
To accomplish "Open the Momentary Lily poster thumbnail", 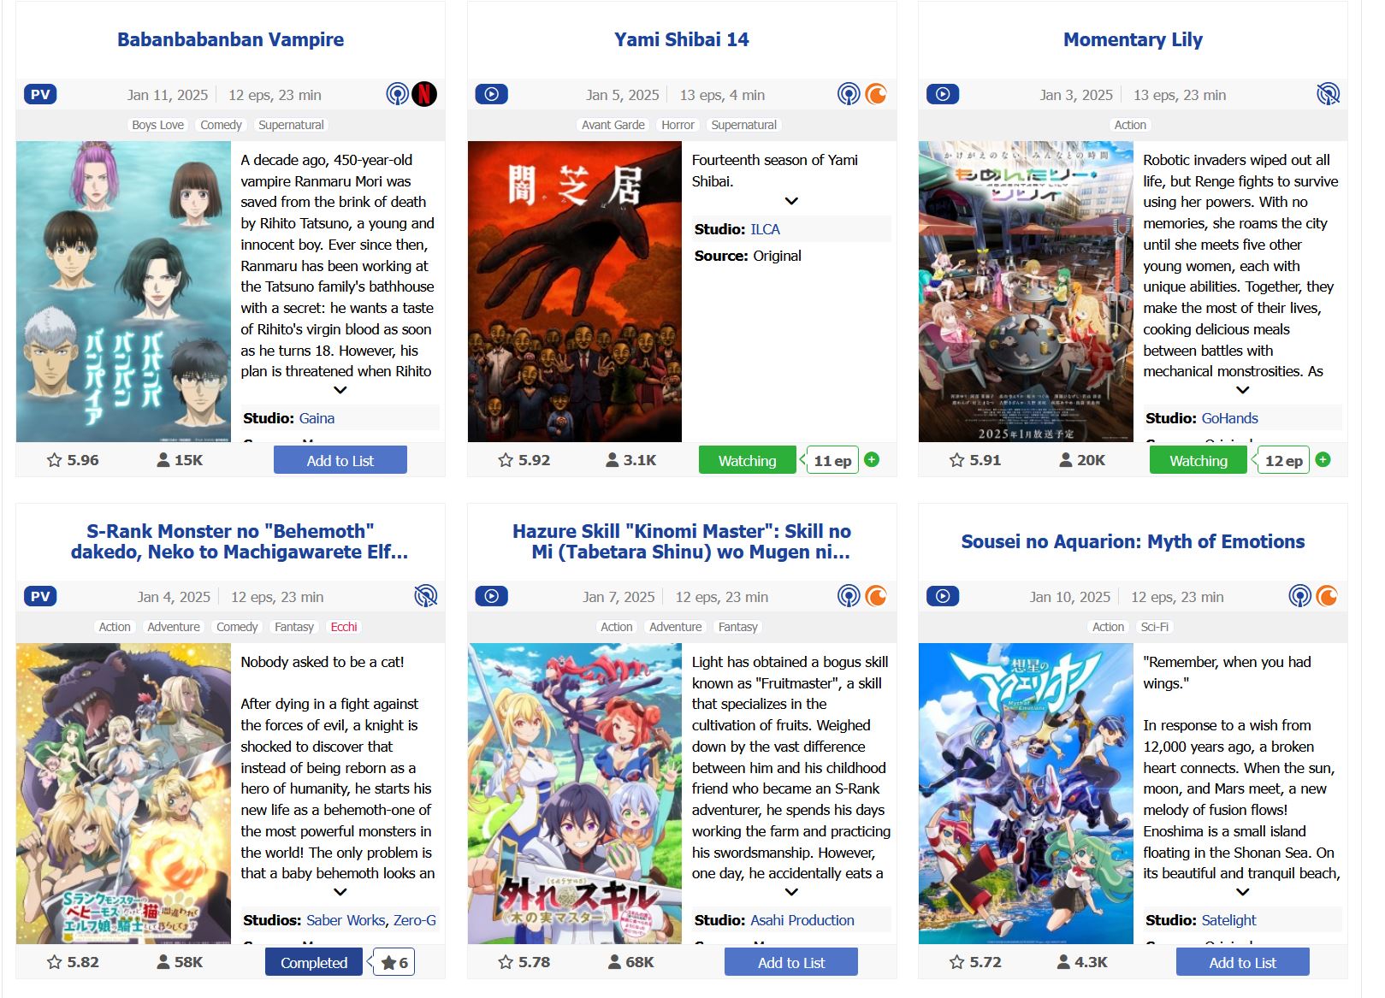I will (1026, 292).
